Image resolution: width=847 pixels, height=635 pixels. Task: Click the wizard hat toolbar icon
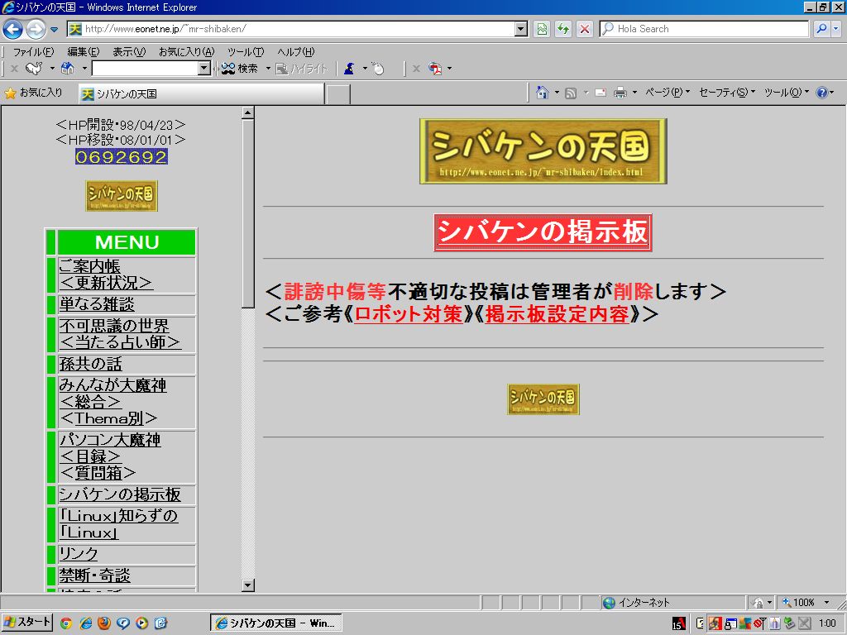pyautogui.click(x=350, y=69)
